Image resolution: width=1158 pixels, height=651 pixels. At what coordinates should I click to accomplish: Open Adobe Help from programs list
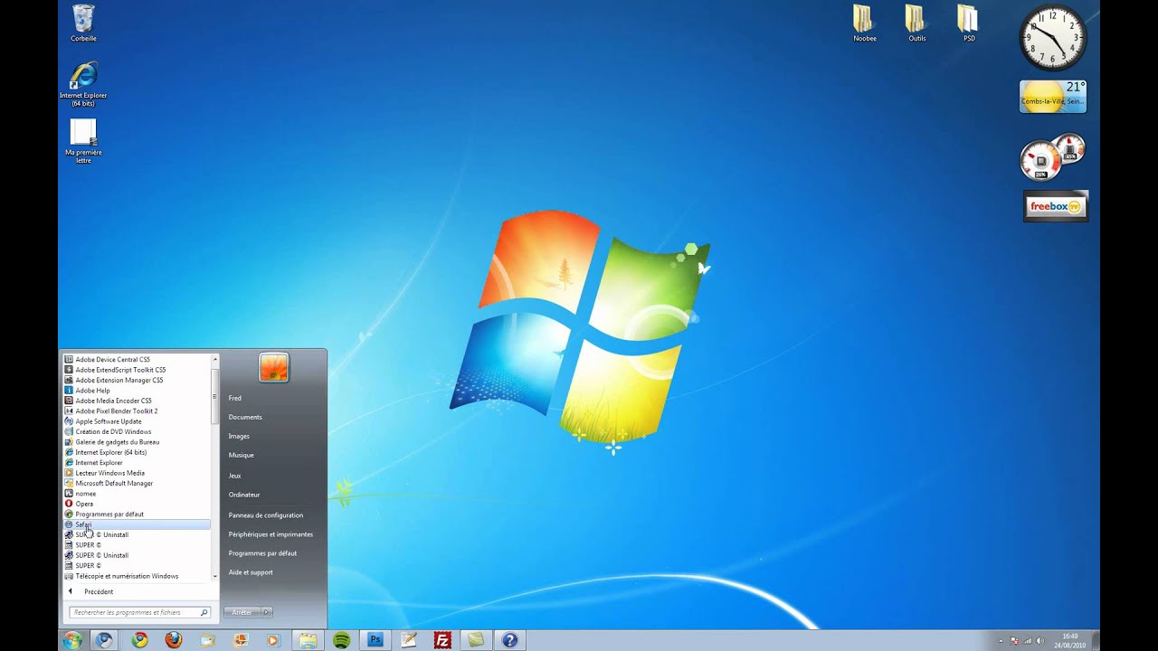pos(138,391)
